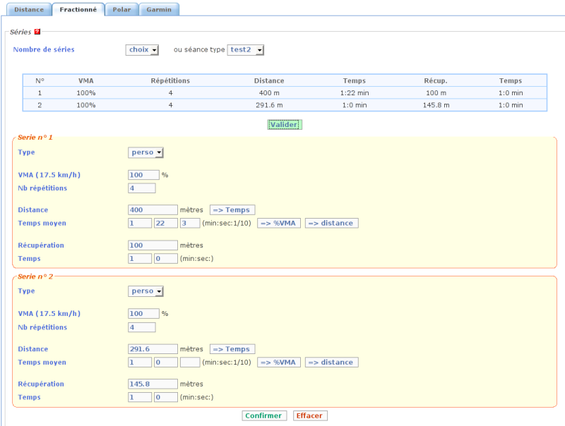Click the 'Récup.' column header
565x426 pixels.
pyautogui.click(x=436, y=80)
